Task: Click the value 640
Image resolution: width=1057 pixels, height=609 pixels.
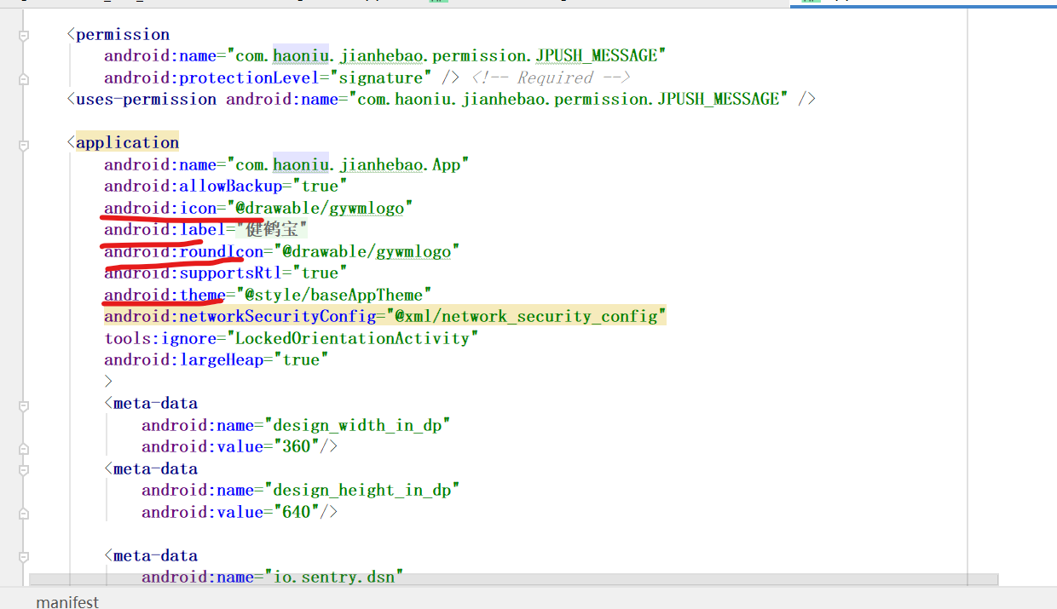Action: pos(297,512)
